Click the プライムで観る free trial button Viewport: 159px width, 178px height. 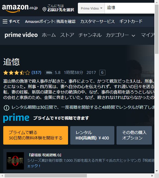(x=36, y=135)
